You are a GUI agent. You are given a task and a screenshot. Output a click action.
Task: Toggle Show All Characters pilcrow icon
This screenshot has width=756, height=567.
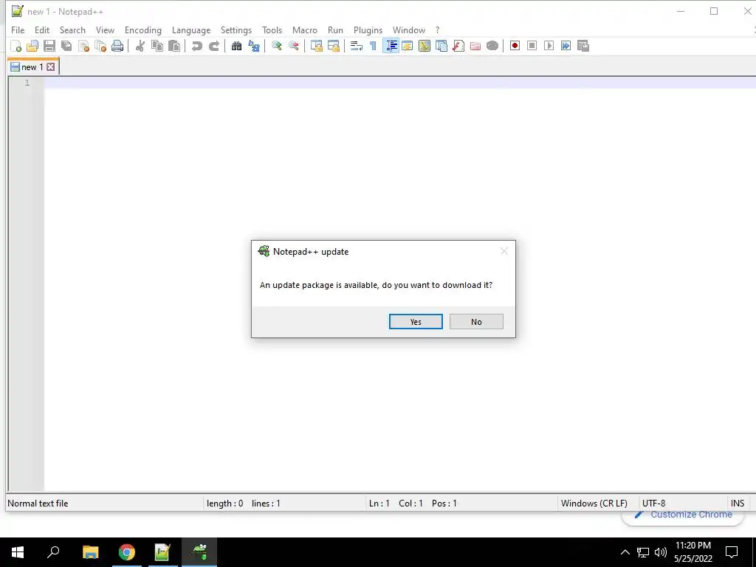click(373, 47)
